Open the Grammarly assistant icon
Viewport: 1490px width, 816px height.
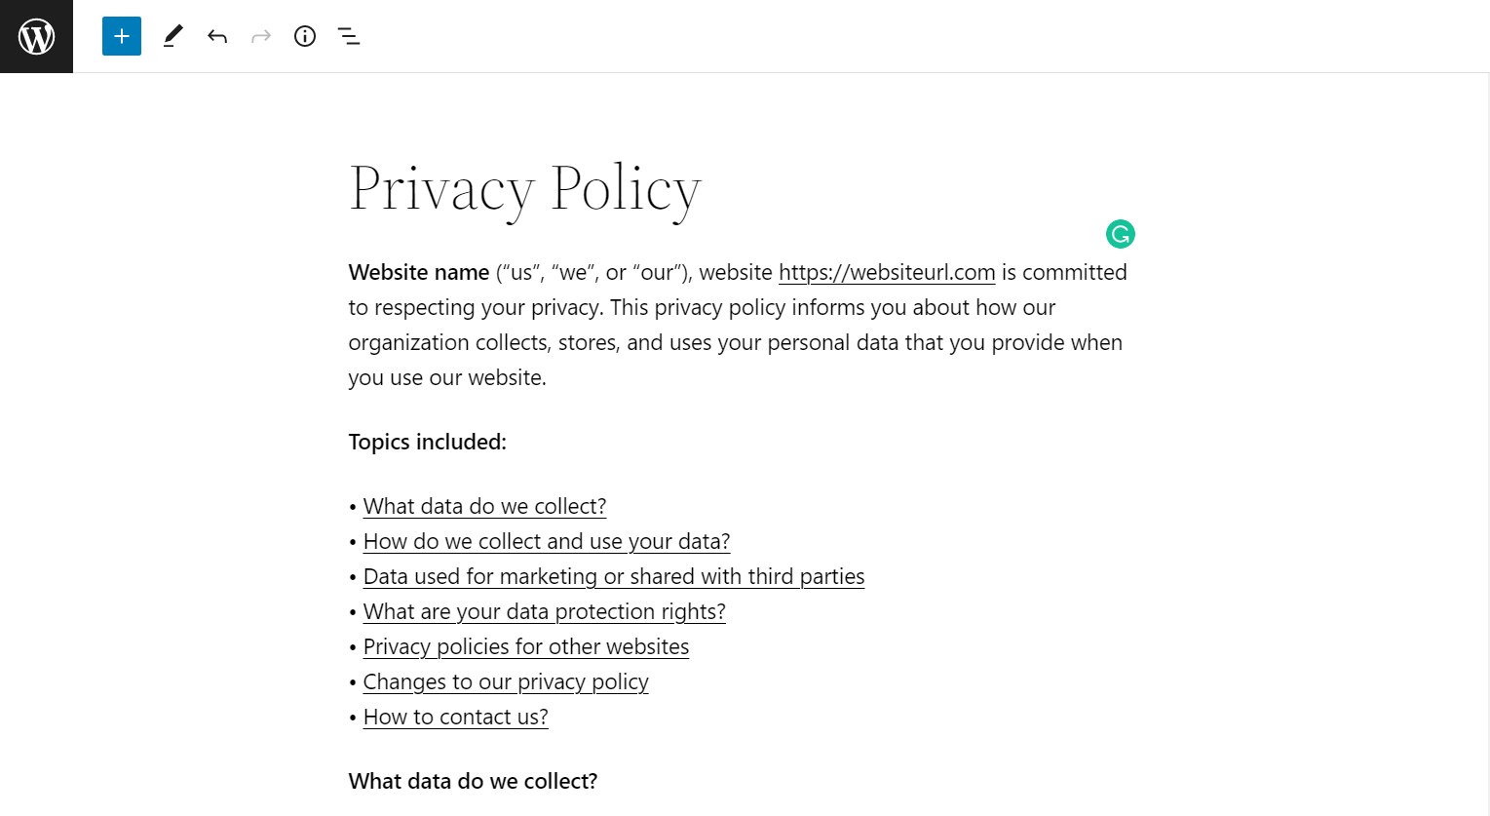(1120, 234)
